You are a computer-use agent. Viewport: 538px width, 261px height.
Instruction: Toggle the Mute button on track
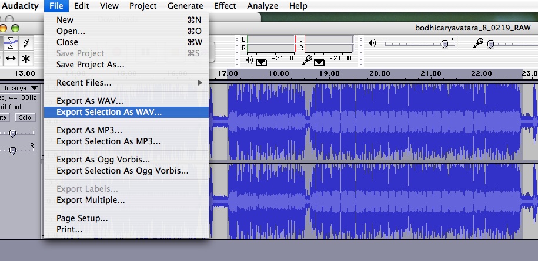pyautogui.click(x=4, y=117)
